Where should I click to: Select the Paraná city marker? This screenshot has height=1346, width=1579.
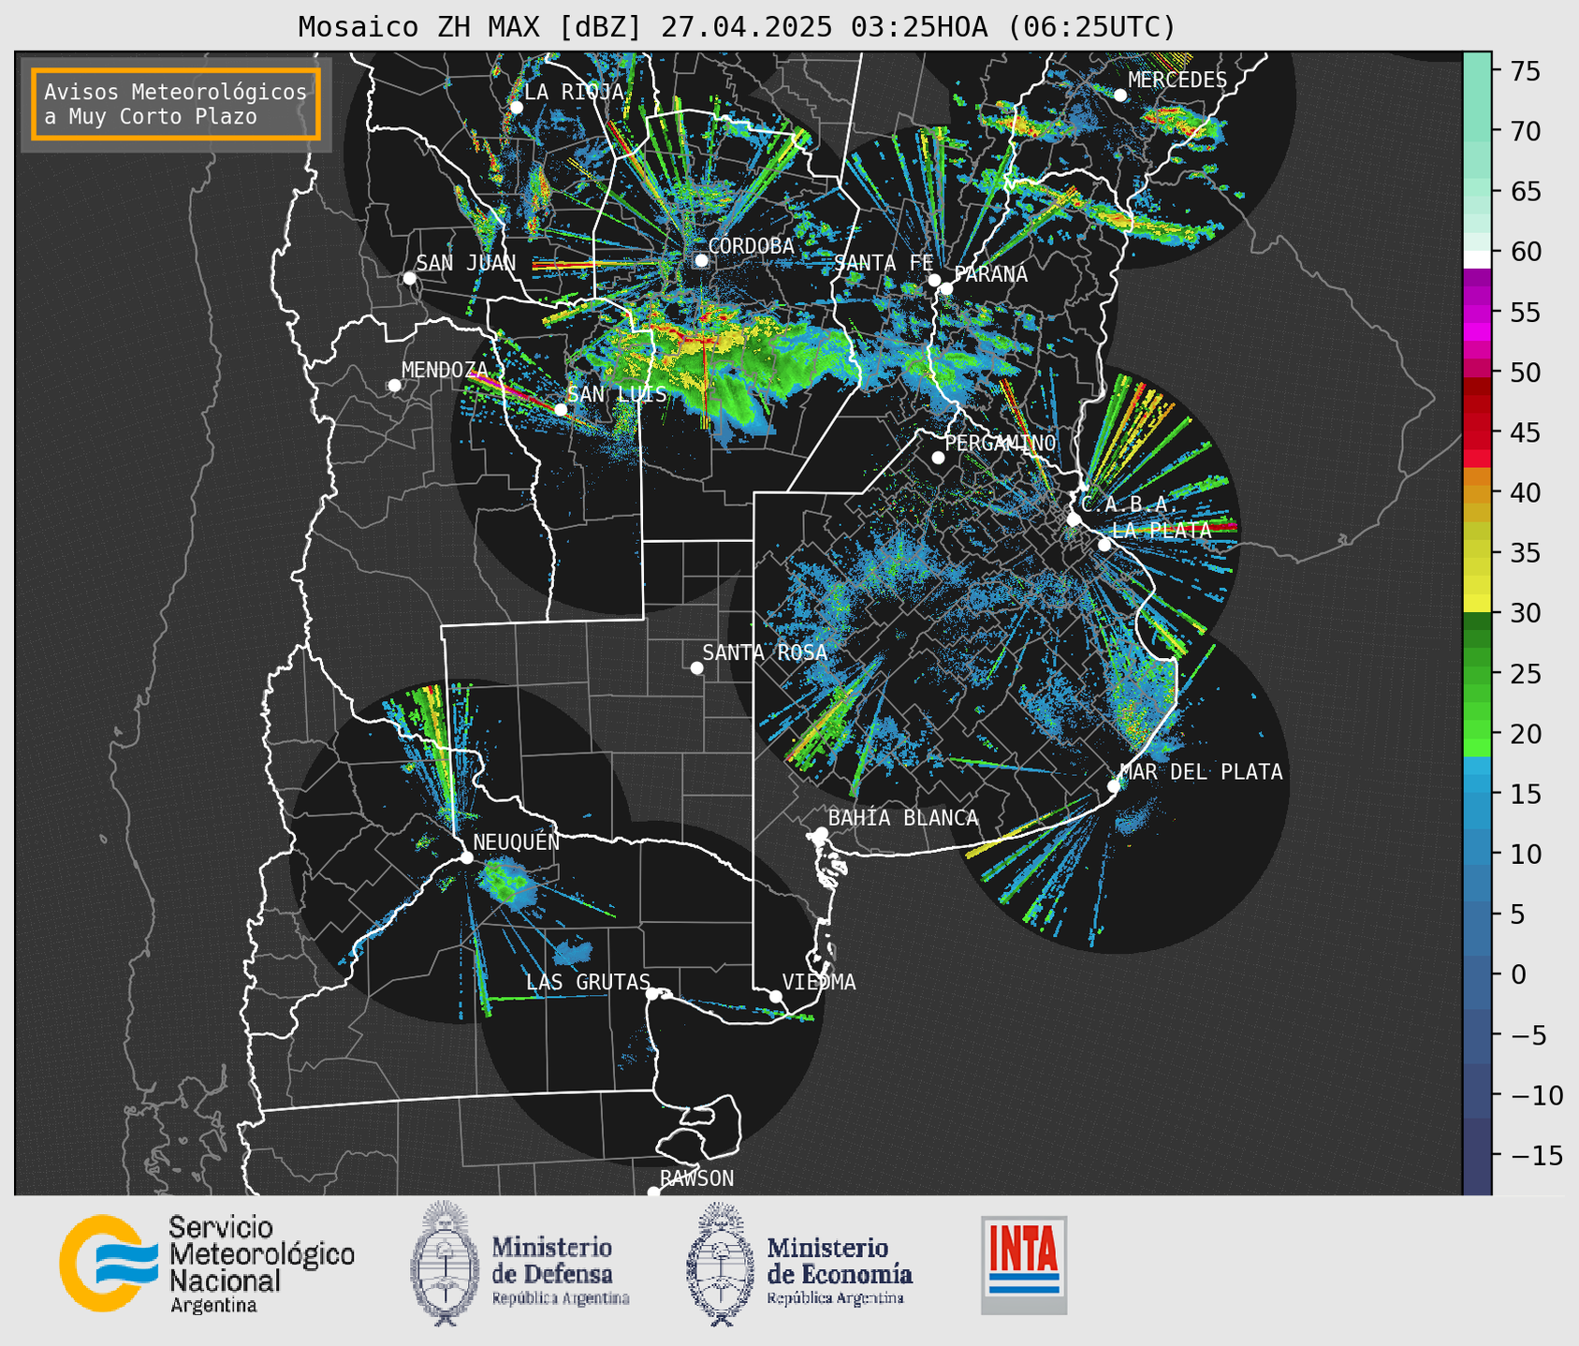point(946,288)
